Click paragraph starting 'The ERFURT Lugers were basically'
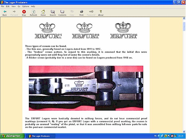This screenshot has height=139, width=186. [x=86, y=123]
